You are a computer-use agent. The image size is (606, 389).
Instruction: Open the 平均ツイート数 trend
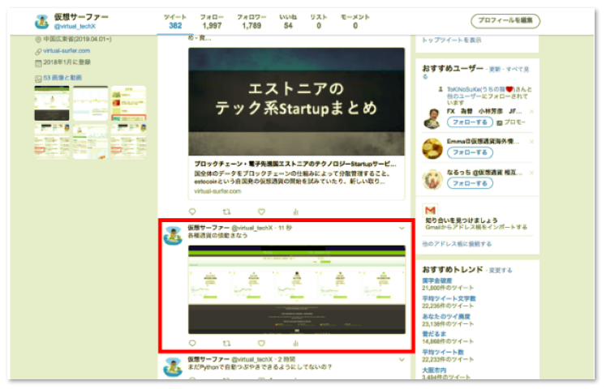(x=443, y=352)
